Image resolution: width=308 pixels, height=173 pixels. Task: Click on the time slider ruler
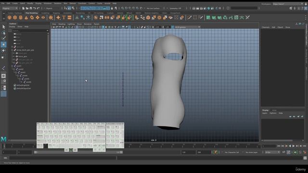click(x=131, y=146)
